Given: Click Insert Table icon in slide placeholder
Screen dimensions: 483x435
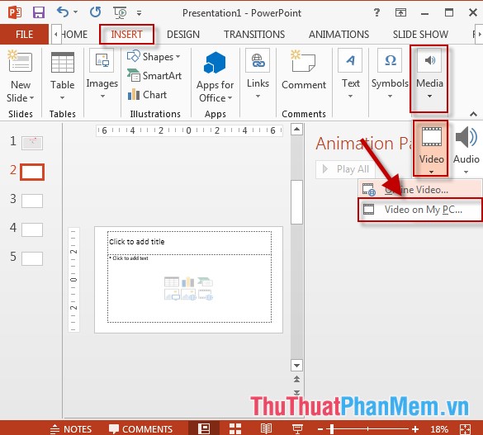Looking at the screenshot, I should (172, 281).
